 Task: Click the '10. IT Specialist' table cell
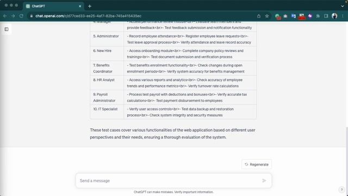click(x=107, y=112)
